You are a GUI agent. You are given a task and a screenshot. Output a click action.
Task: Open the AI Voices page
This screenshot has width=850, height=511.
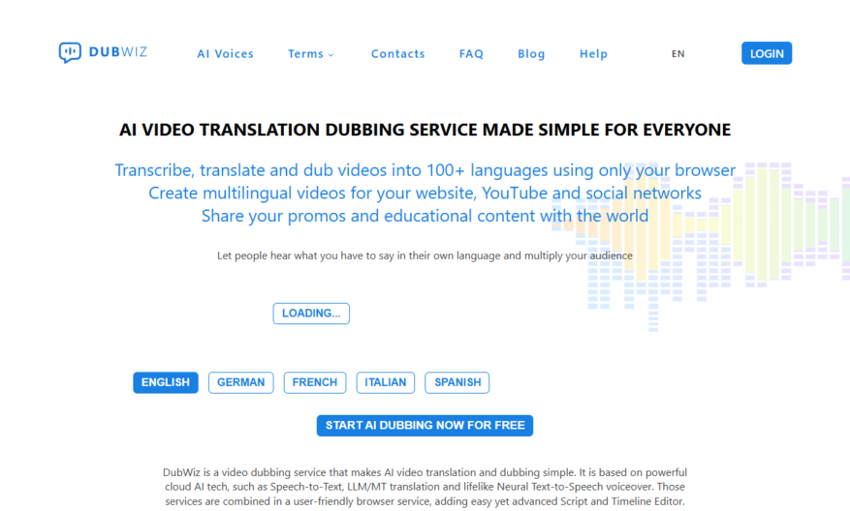(x=226, y=53)
